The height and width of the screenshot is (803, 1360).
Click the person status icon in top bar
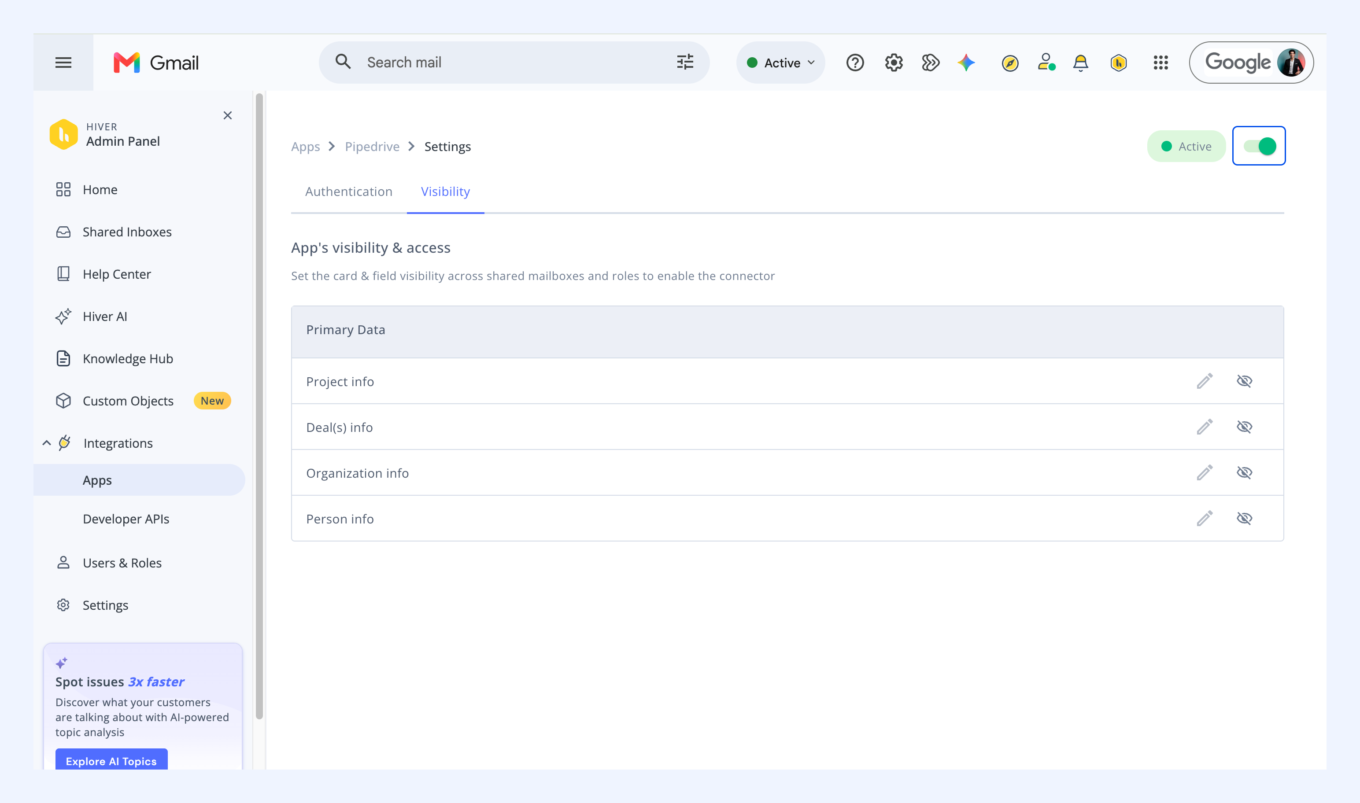tap(1046, 63)
